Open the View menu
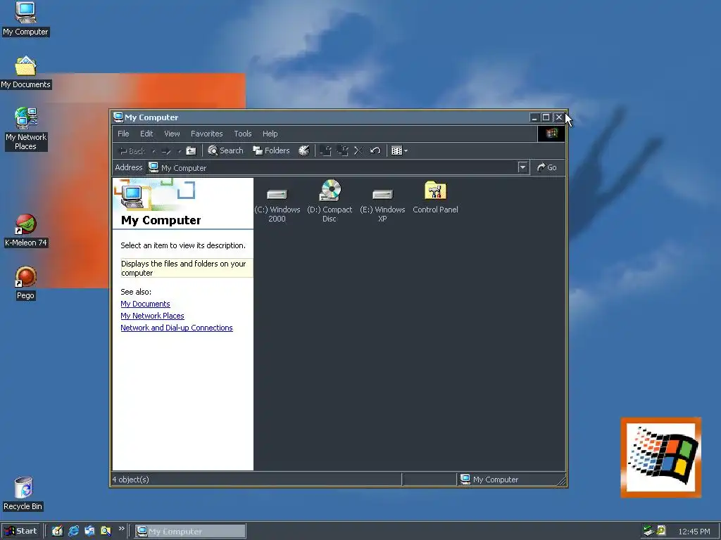Viewport: 721px width, 540px height. tap(172, 134)
